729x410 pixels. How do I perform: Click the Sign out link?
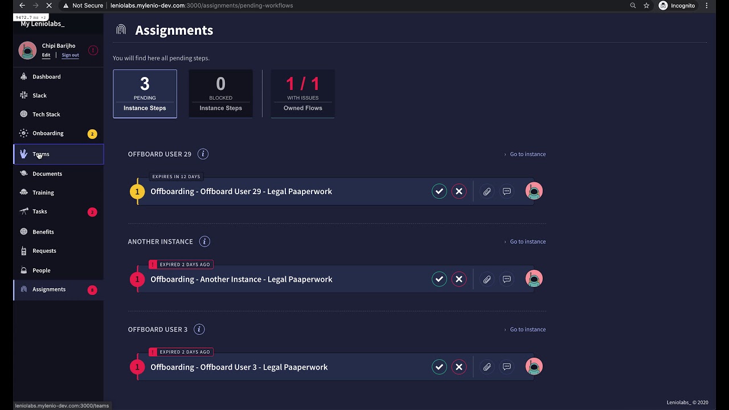70,55
